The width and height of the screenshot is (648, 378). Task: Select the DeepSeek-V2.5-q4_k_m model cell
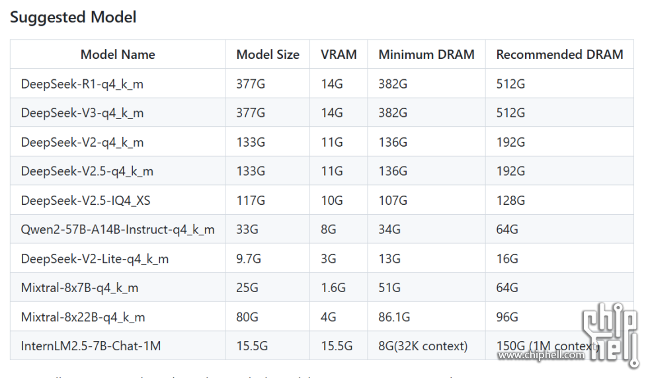click(87, 171)
